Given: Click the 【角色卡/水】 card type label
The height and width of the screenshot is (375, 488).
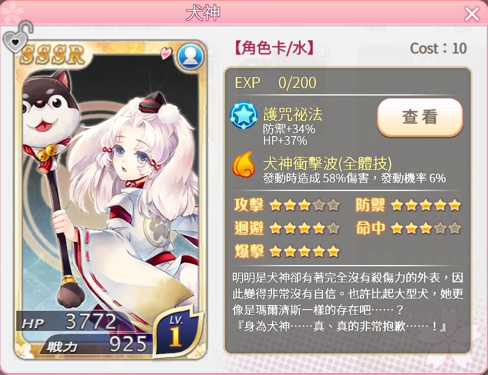Looking at the screenshot, I should pyautogui.click(x=273, y=48).
